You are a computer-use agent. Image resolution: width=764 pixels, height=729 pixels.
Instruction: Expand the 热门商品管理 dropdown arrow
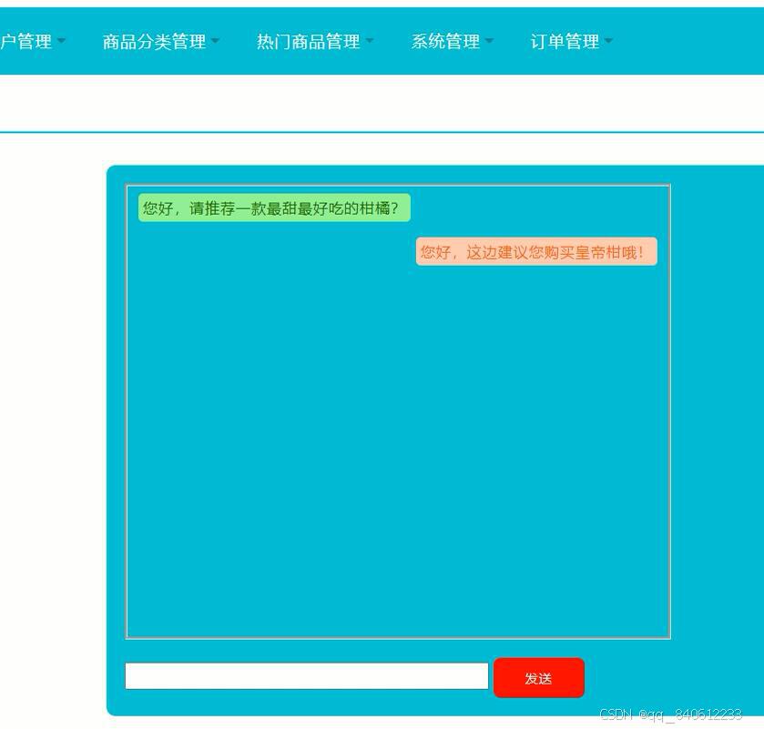(370, 42)
